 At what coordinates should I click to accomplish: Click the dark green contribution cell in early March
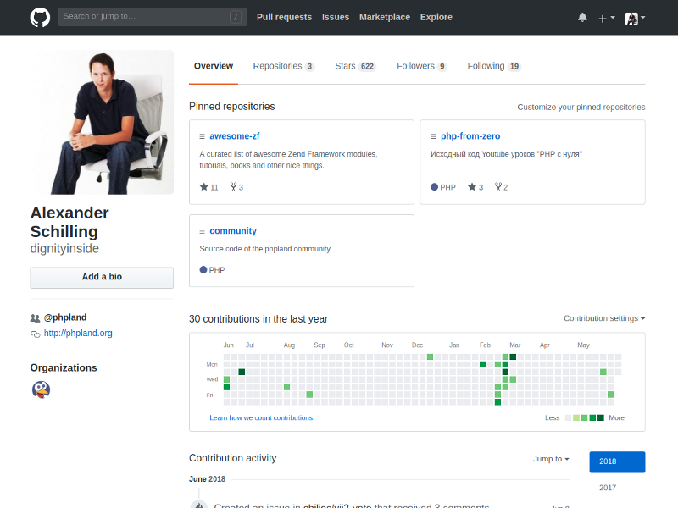(513, 356)
